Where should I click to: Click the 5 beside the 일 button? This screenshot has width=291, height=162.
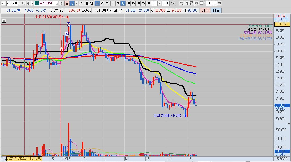pyautogui.click(x=72, y=3)
